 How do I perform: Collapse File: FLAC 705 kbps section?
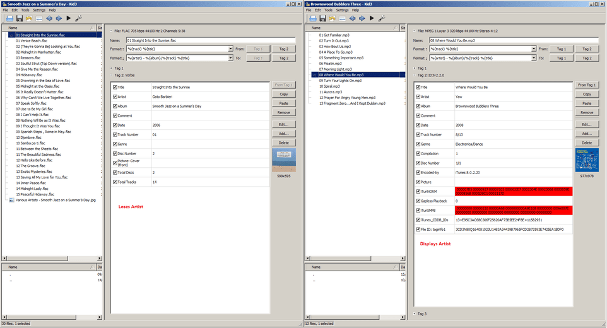[111, 31]
